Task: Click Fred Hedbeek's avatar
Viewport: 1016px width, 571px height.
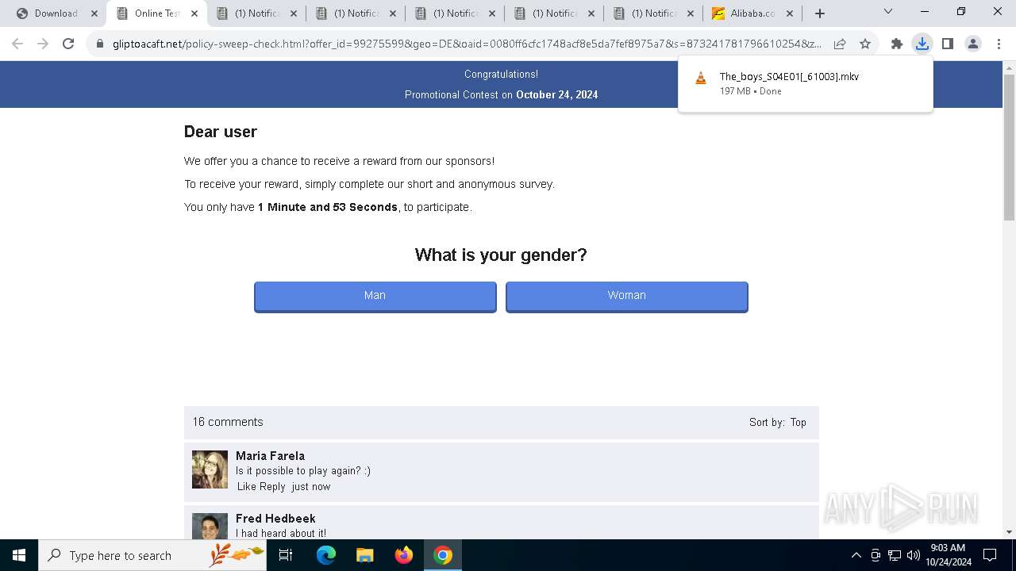Action: (210, 527)
